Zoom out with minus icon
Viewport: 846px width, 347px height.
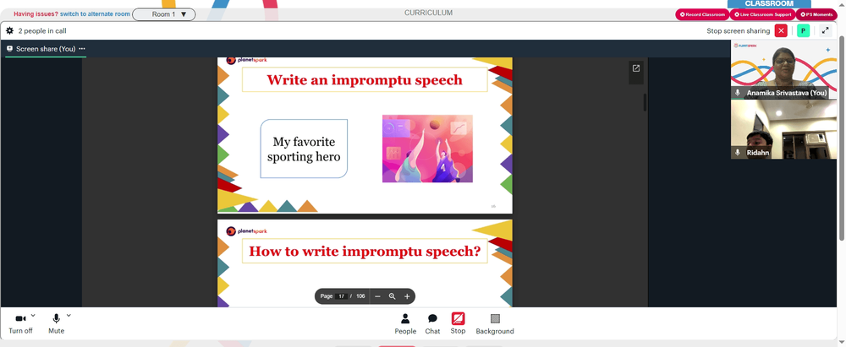pos(377,296)
